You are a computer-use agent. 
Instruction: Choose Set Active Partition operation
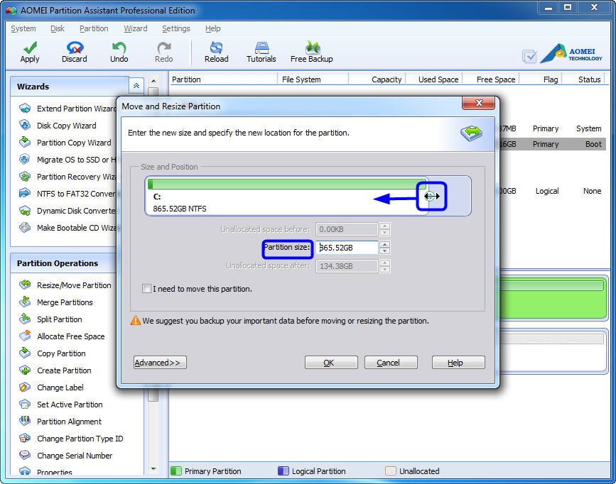click(x=61, y=405)
